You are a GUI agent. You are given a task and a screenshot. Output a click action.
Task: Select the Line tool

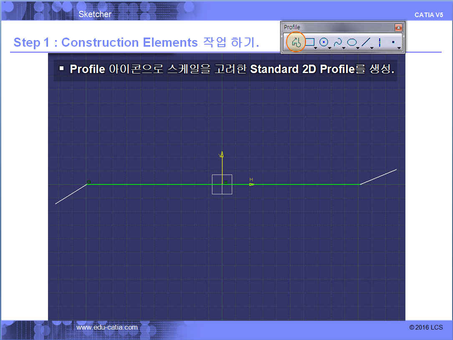coord(366,42)
